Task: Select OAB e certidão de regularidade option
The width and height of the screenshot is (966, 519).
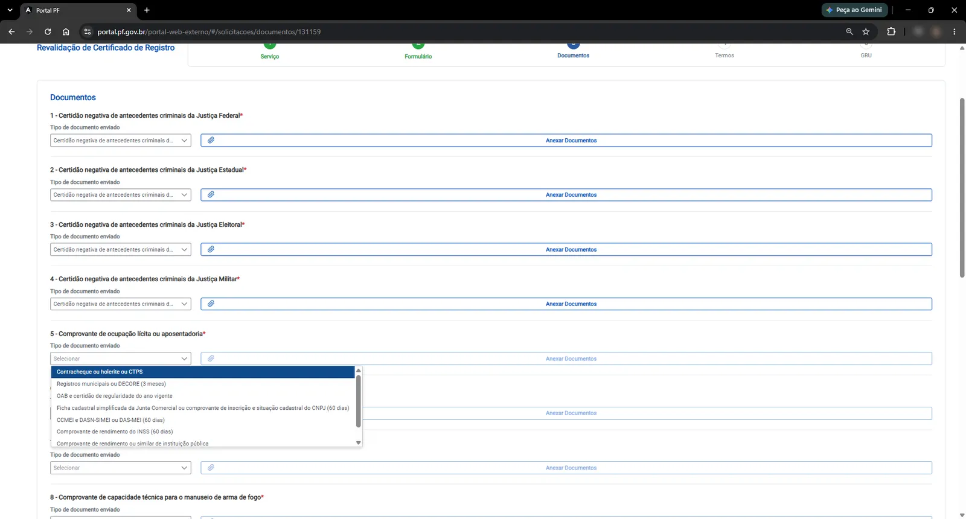Action: [x=203, y=396]
